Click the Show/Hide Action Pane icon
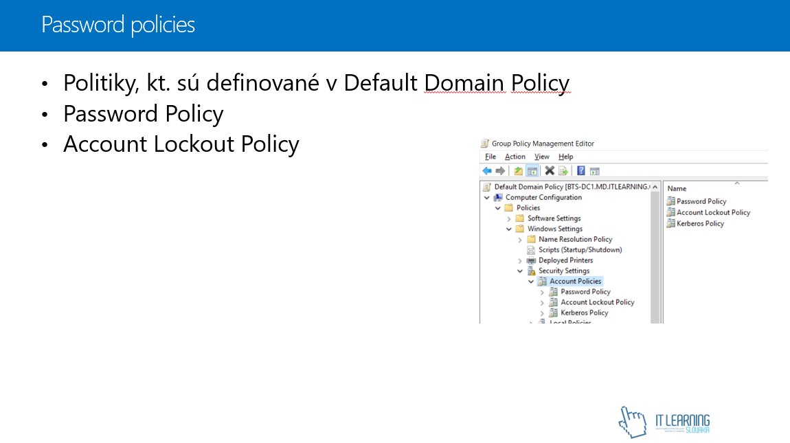This screenshot has height=443, width=790. [x=594, y=171]
